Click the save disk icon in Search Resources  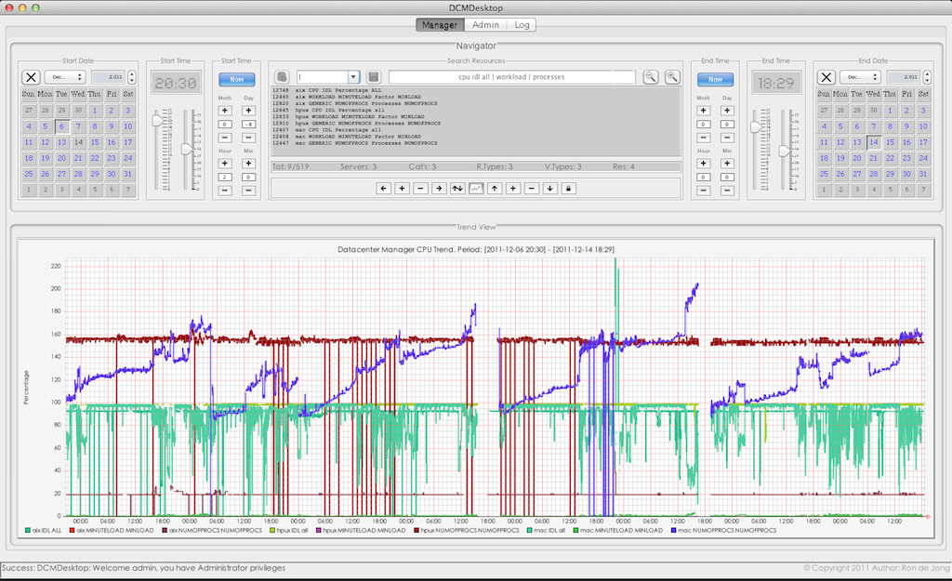(373, 77)
